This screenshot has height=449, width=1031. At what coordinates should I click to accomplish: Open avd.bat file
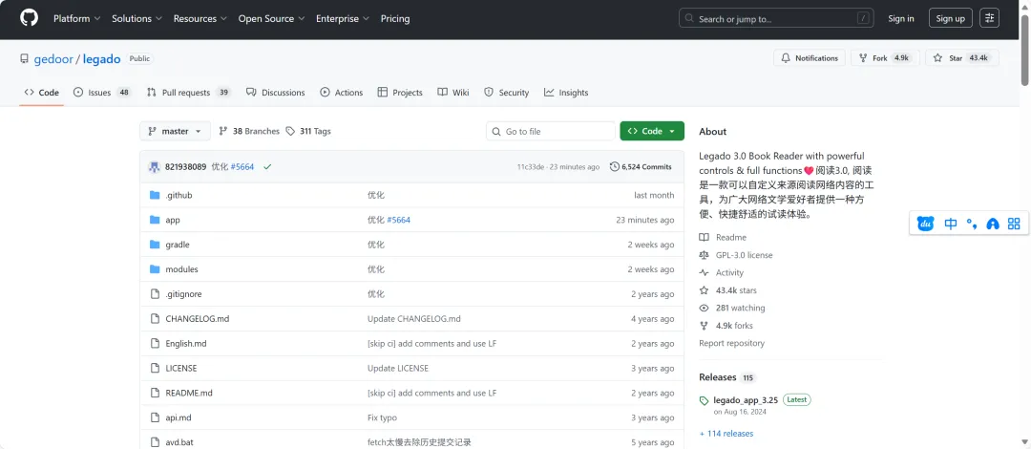coord(179,441)
